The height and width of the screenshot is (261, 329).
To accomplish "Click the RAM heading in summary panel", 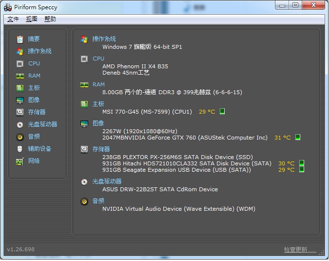I will [x=98, y=84].
